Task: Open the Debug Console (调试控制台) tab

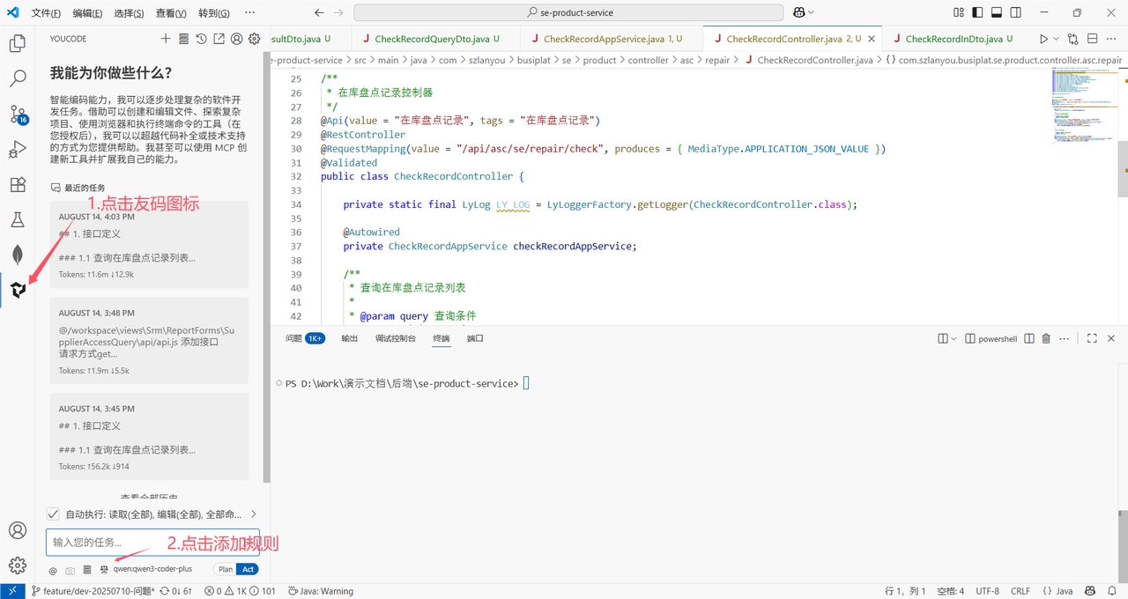Action: [395, 338]
